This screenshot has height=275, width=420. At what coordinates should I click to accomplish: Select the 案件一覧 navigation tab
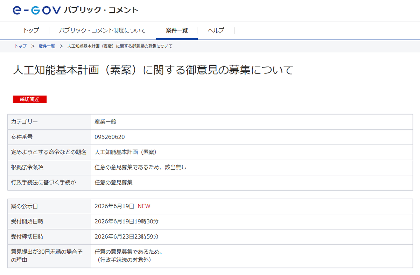(177, 30)
